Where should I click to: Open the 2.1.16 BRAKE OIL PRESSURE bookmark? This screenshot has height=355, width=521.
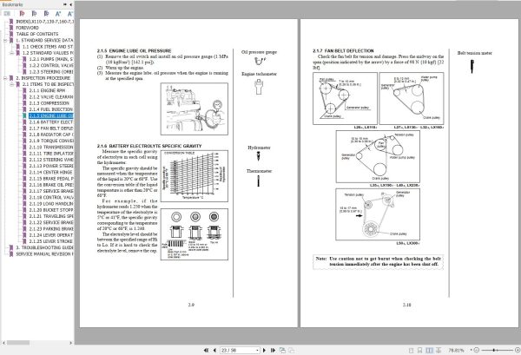click(51, 185)
